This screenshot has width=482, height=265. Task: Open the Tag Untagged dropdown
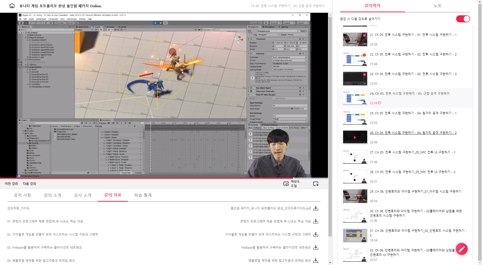point(268,35)
